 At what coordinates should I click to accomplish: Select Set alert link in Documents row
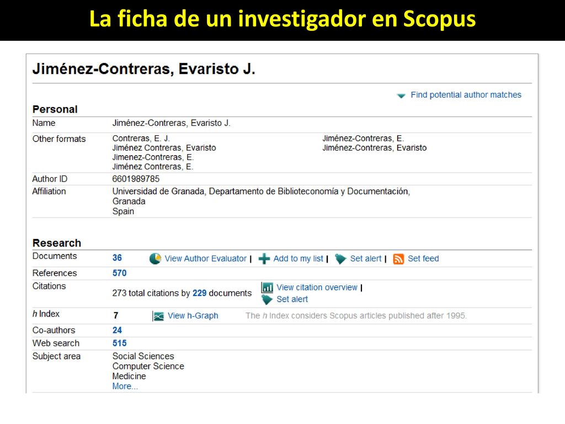[x=366, y=258]
